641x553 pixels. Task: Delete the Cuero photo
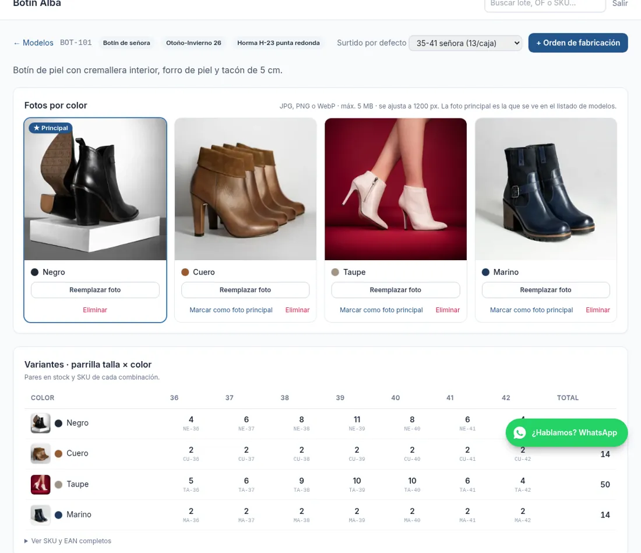coord(297,310)
